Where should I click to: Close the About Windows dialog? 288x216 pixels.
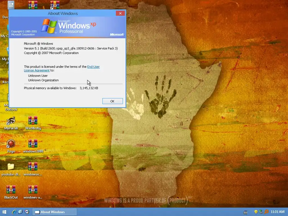pos(120,13)
